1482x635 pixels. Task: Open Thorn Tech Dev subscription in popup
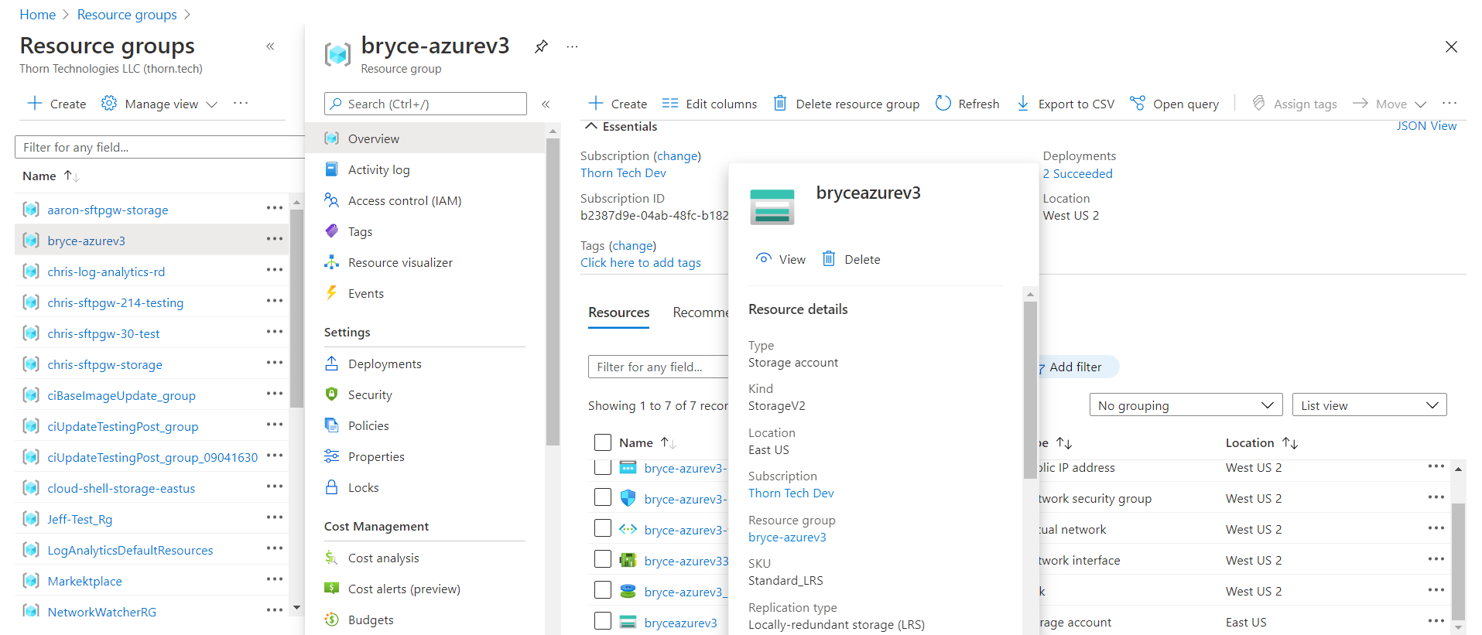791,493
